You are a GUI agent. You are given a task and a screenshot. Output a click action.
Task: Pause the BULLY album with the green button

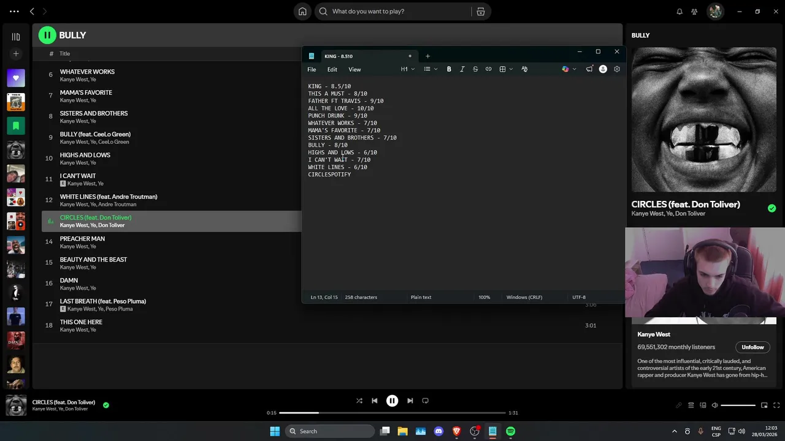pyautogui.click(x=47, y=36)
